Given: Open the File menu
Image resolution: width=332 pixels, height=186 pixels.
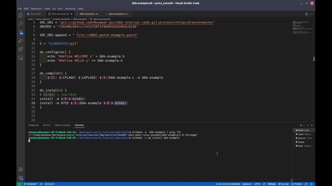Looking at the screenshot, I should (x=20, y=9).
